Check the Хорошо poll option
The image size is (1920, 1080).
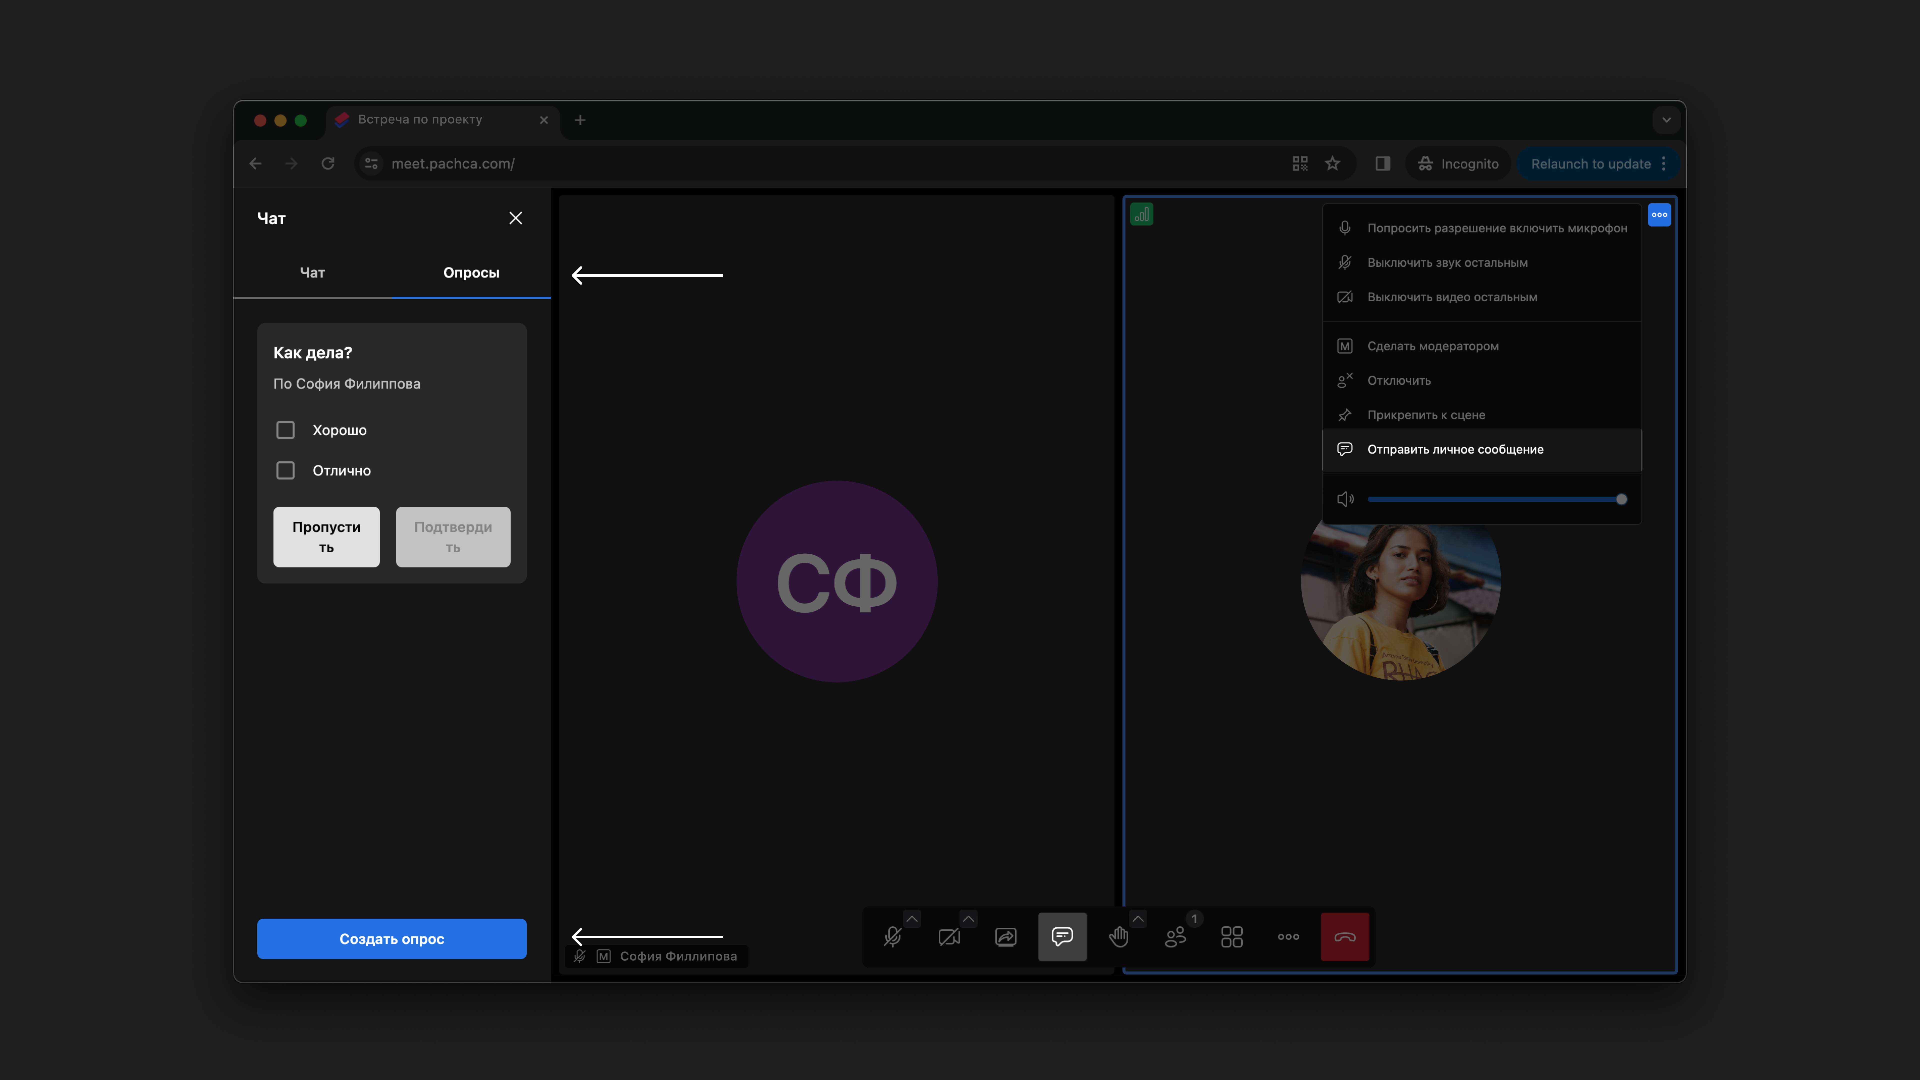[285, 430]
